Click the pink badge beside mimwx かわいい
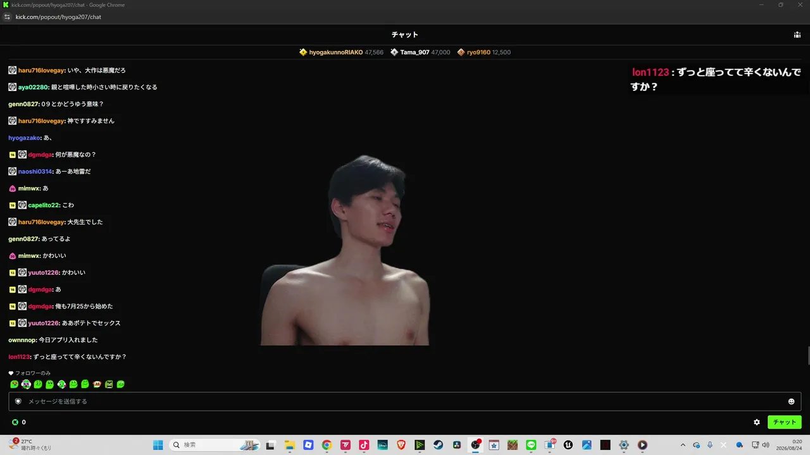This screenshot has width=810, height=455. point(12,256)
